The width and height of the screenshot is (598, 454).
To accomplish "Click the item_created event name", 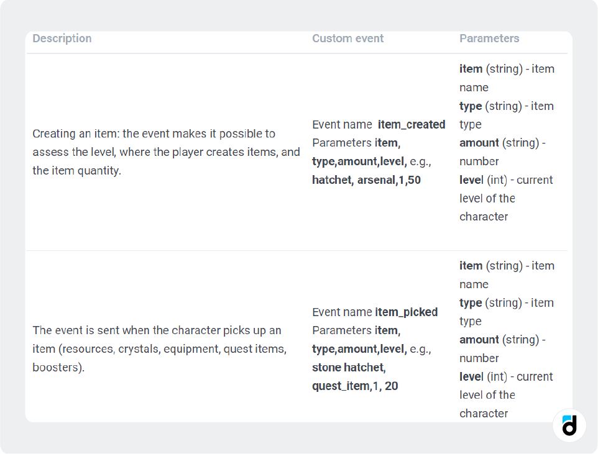I will coord(412,124).
